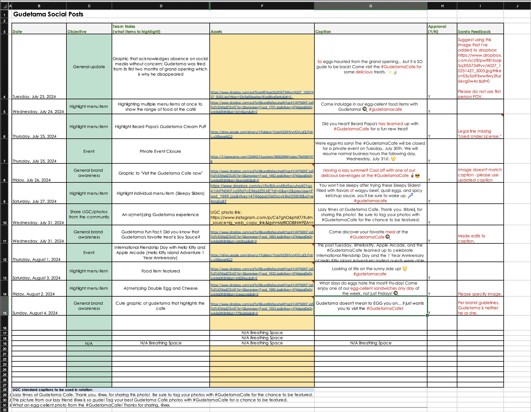Click row 15 header

[4, 306]
